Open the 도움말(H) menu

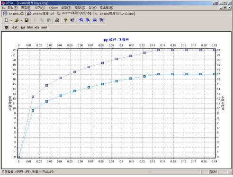tap(107, 8)
